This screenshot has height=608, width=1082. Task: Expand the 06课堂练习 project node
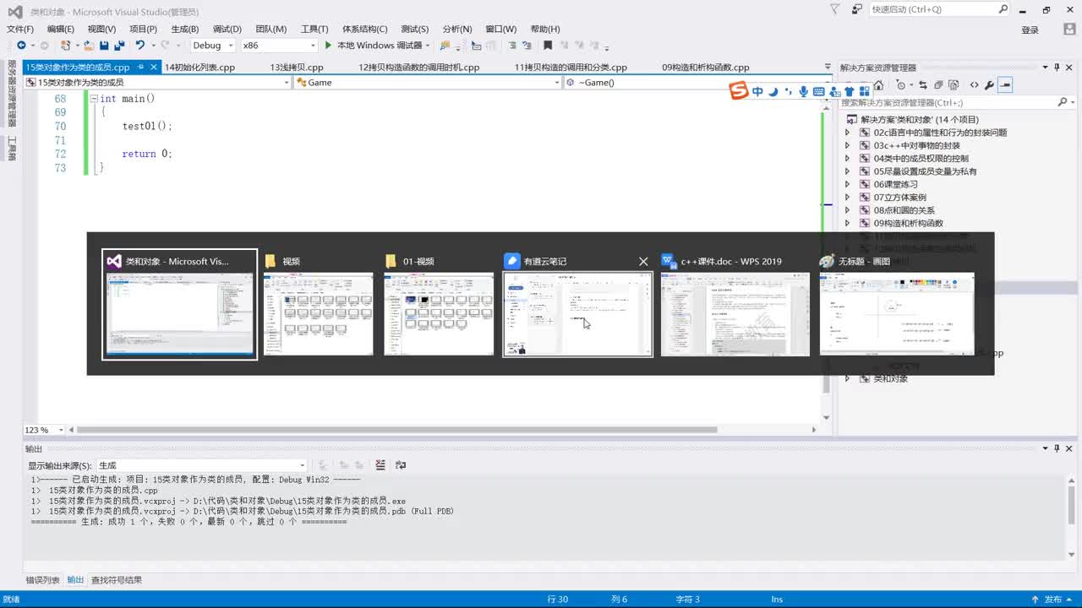click(x=848, y=184)
